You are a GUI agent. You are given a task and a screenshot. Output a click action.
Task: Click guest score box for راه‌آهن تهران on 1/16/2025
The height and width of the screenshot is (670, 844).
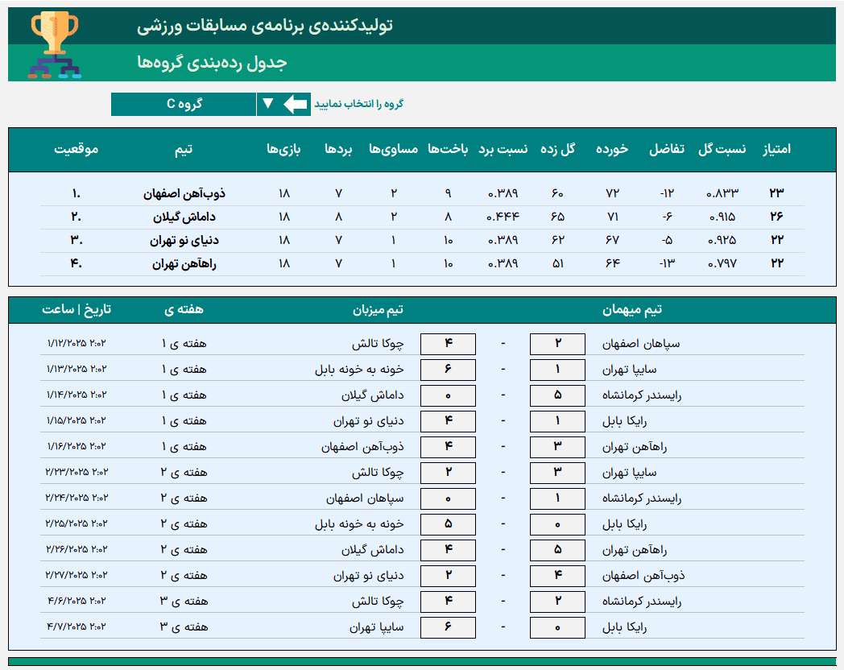(x=557, y=447)
